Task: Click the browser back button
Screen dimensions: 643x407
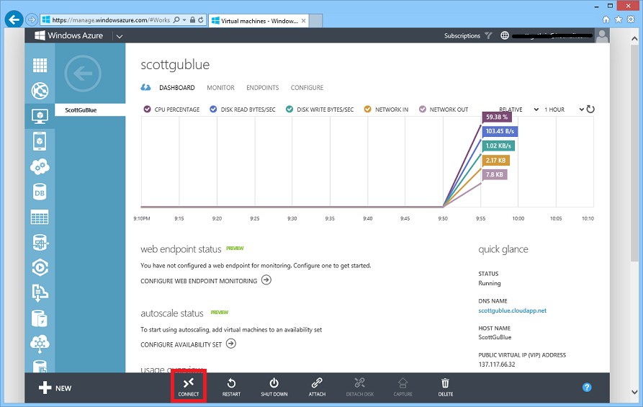Action: tap(14, 19)
